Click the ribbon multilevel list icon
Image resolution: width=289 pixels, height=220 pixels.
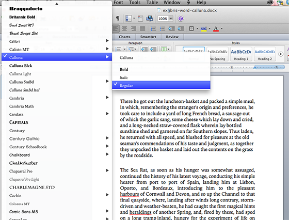(x=131, y=49)
